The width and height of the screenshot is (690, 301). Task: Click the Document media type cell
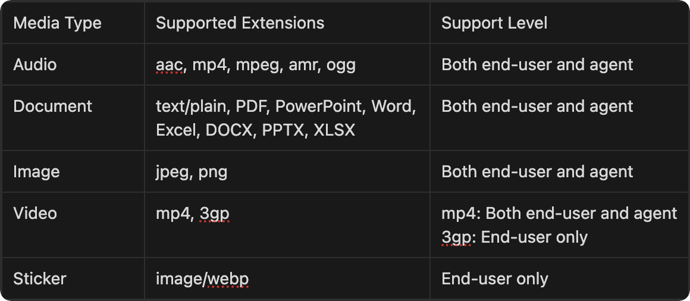52,106
